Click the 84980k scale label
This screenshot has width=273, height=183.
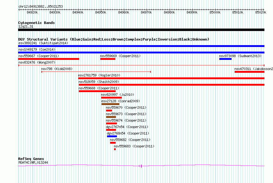(169, 12)
